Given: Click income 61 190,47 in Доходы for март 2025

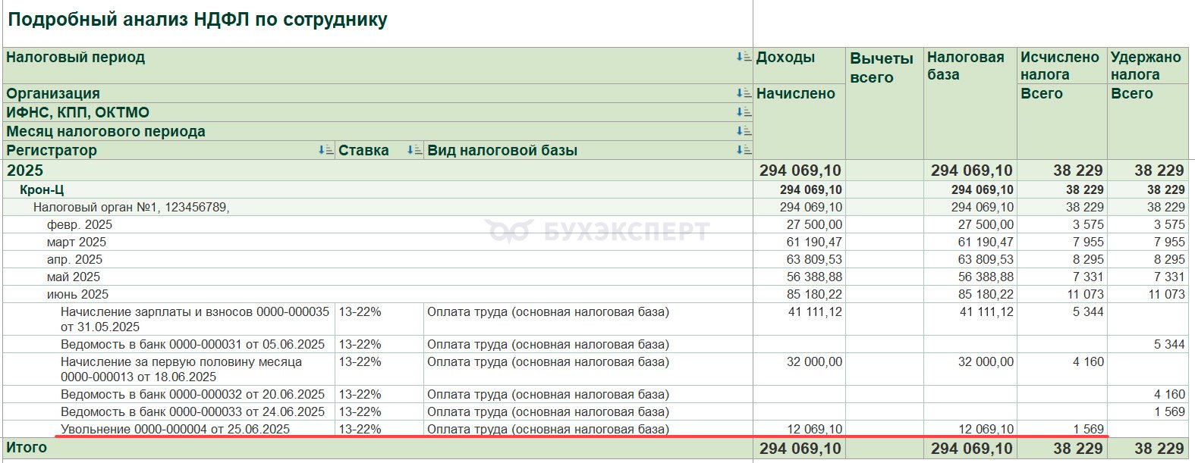Looking at the screenshot, I should tap(814, 242).
